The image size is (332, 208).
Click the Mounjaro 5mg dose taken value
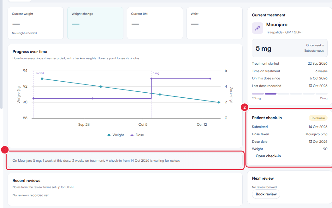click(316, 134)
